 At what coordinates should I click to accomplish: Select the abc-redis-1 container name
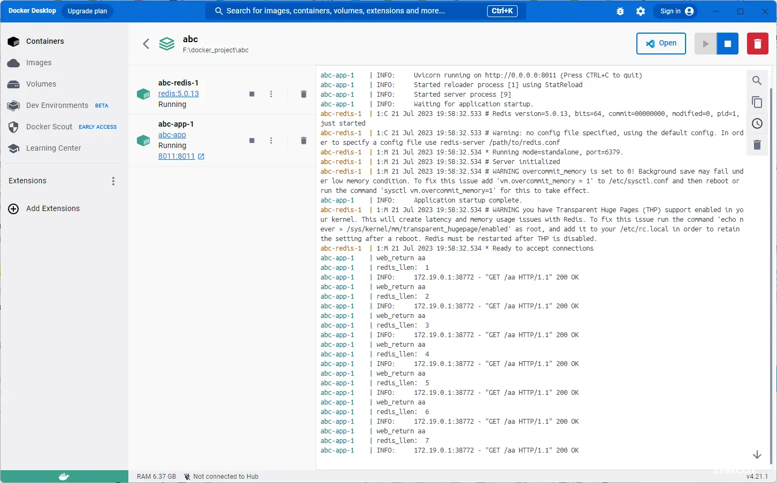[178, 83]
